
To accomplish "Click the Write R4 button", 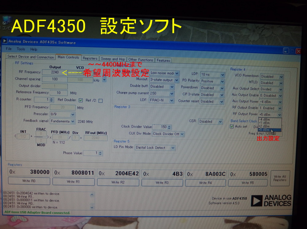I will 205,183.
